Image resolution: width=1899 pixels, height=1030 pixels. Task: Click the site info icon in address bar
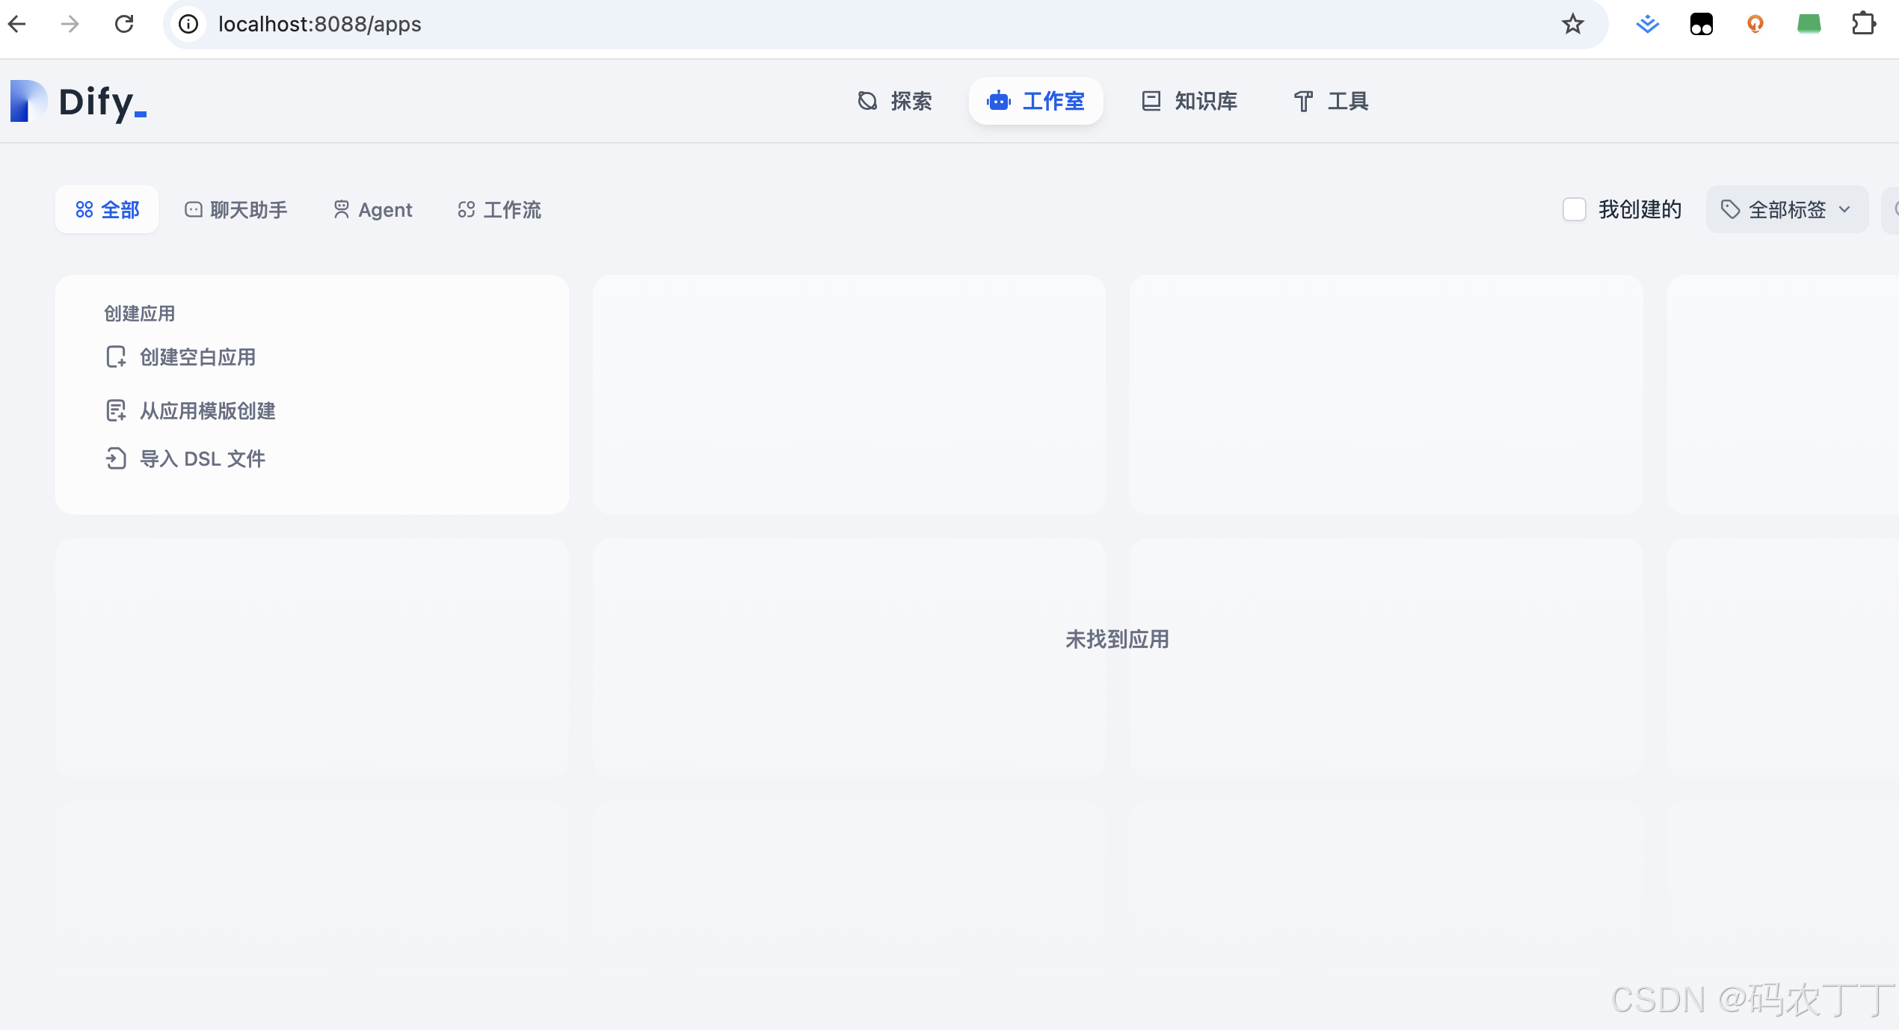point(188,24)
